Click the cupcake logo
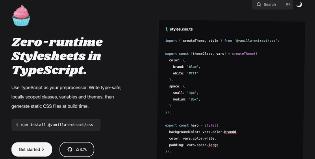This screenshot has width=315, height=159. pyautogui.click(x=21, y=15)
